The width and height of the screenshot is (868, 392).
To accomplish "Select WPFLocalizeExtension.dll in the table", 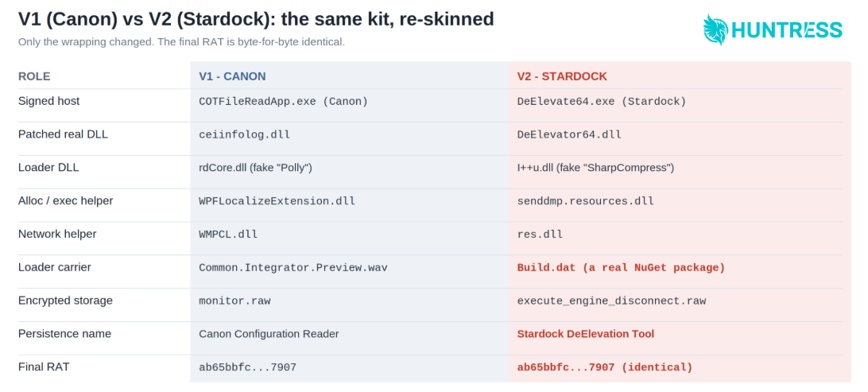I will pos(277,201).
